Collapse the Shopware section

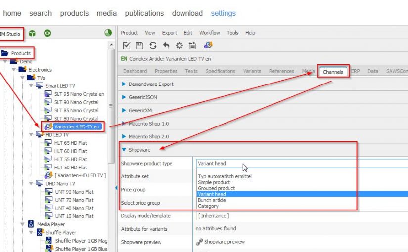point(124,149)
